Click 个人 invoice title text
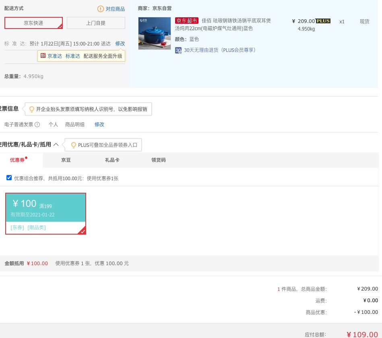382x338 pixels. pyautogui.click(x=53, y=124)
